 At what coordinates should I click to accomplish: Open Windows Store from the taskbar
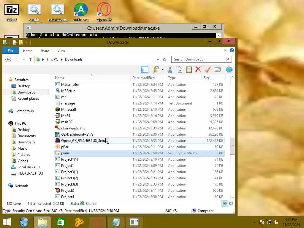[x=61, y=222]
